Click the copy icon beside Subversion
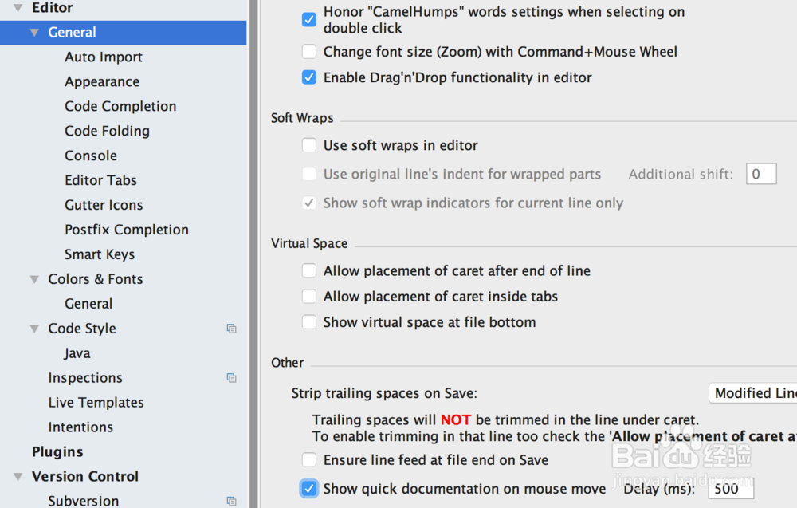 click(x=231, y=501)
